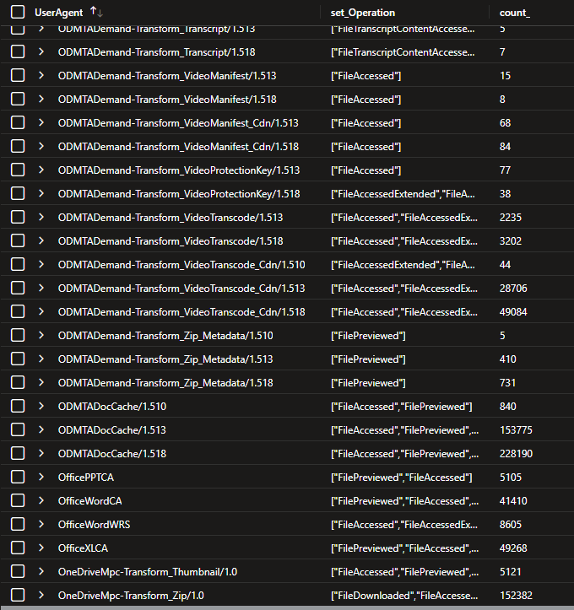574x610 pixels.
Task: Expand row ODMTADemand-Transform_VideoManifest/1.518
Action: point(41,100)
